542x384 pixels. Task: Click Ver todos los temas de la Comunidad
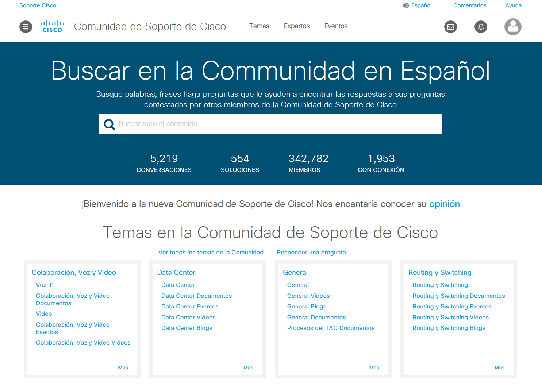(x=211, y=252)
